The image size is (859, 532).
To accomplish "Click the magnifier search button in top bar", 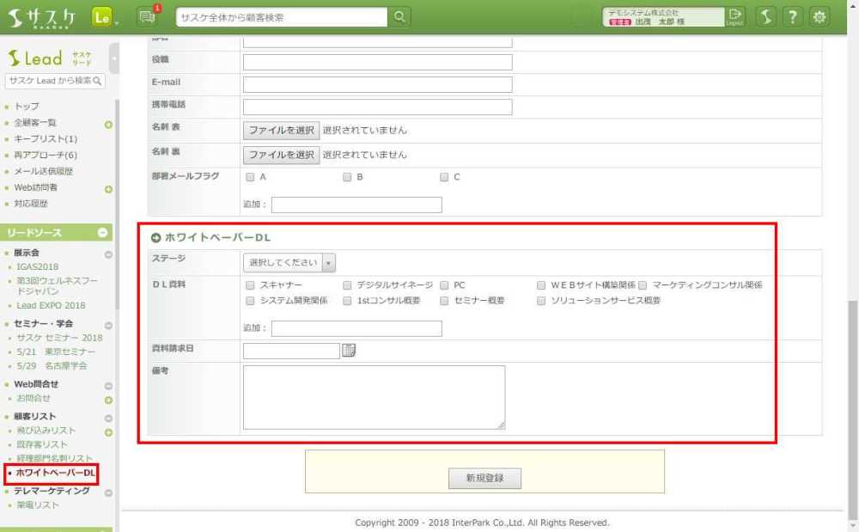I will [400, 16].
